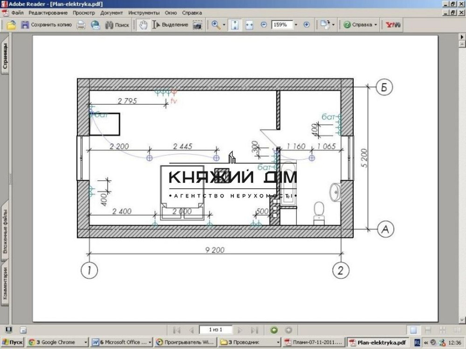This screenshot has height=349, width=466.
Task: Click the Yahoo toolbar icon
Action: 394,25
